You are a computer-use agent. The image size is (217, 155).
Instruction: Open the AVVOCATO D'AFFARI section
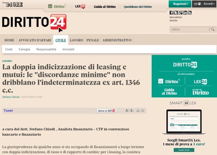35,40
